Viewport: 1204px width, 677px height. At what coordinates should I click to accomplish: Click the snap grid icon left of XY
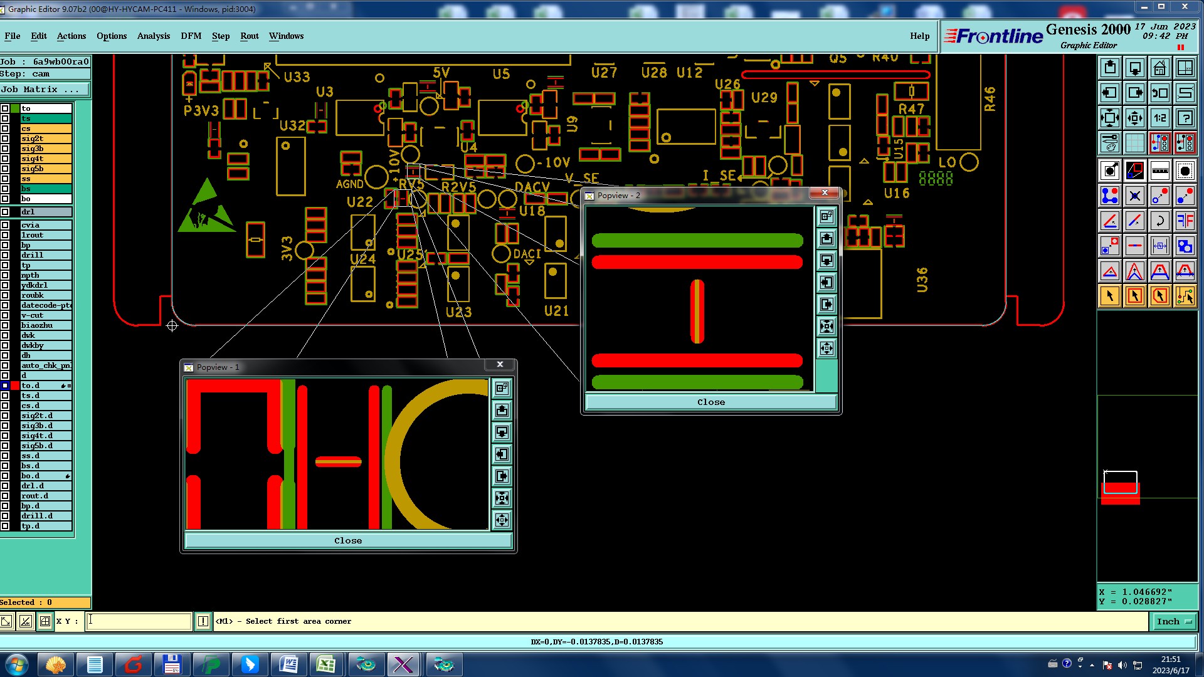[x=45, y=621]
